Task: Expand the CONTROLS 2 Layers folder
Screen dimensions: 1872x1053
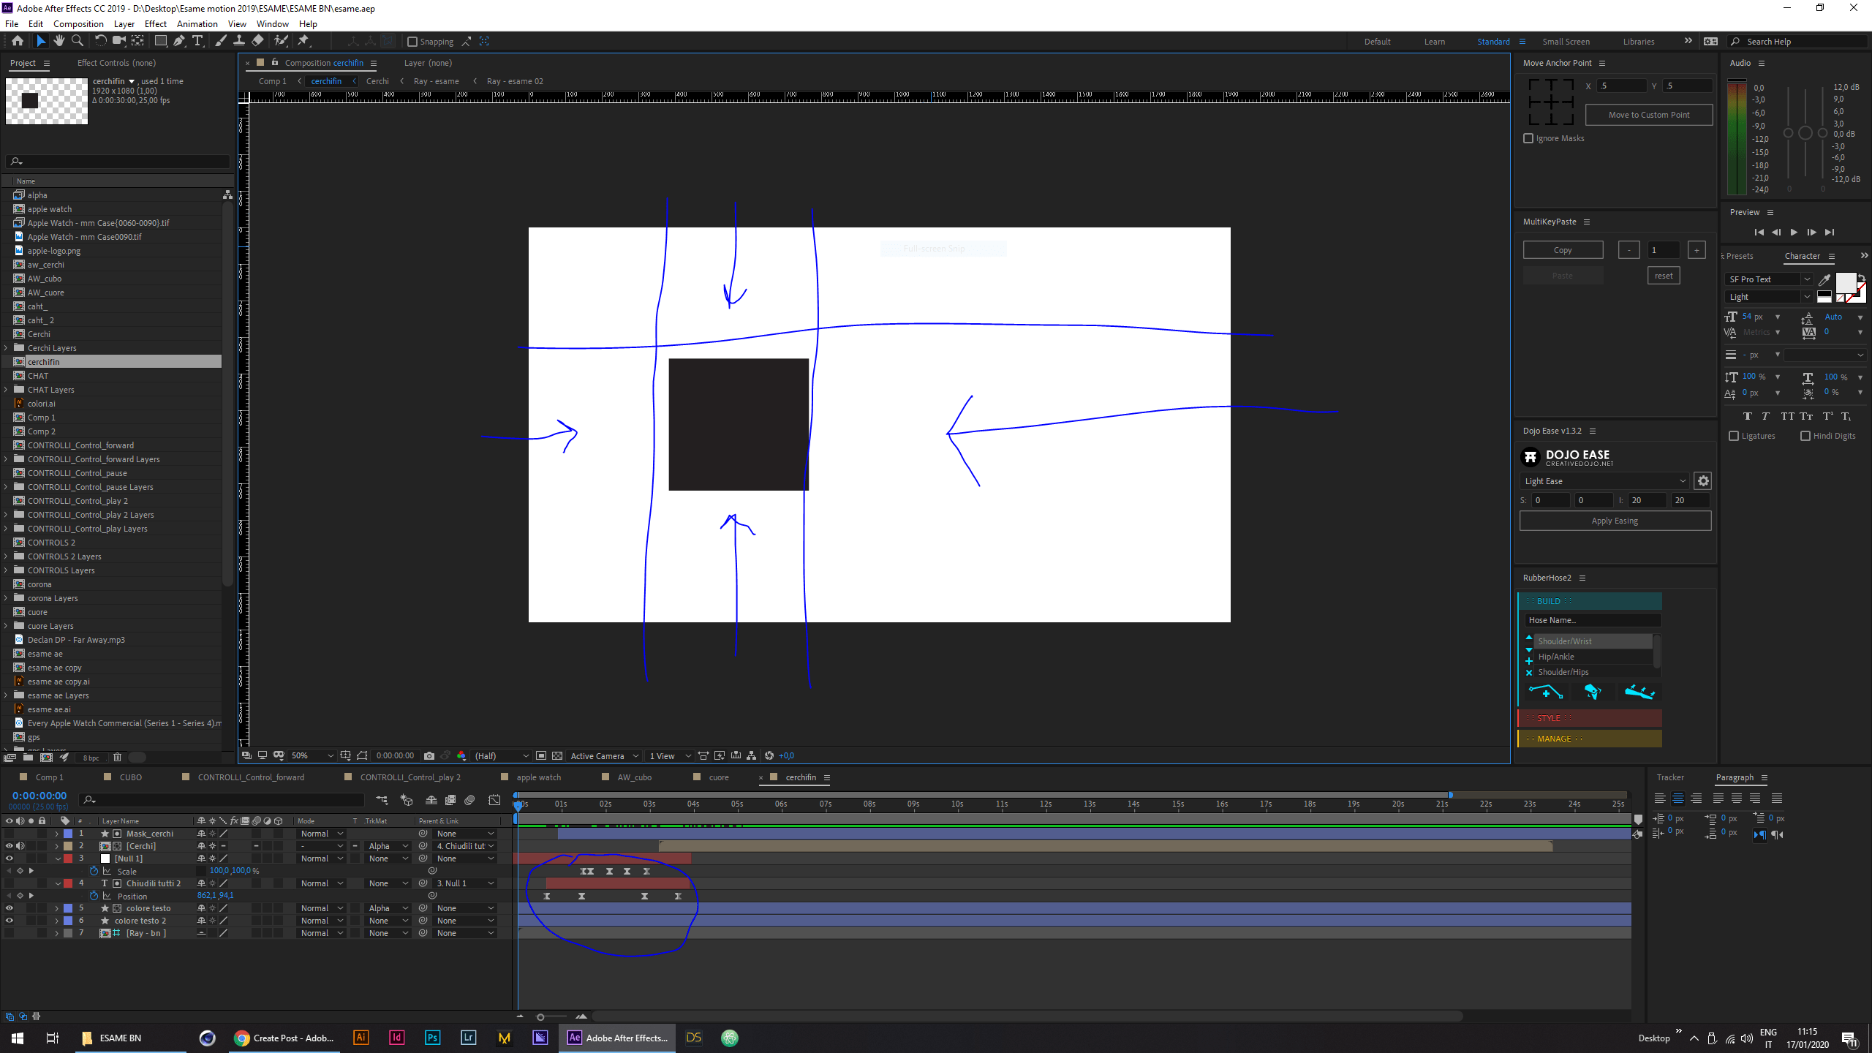Action: [5, 556]
